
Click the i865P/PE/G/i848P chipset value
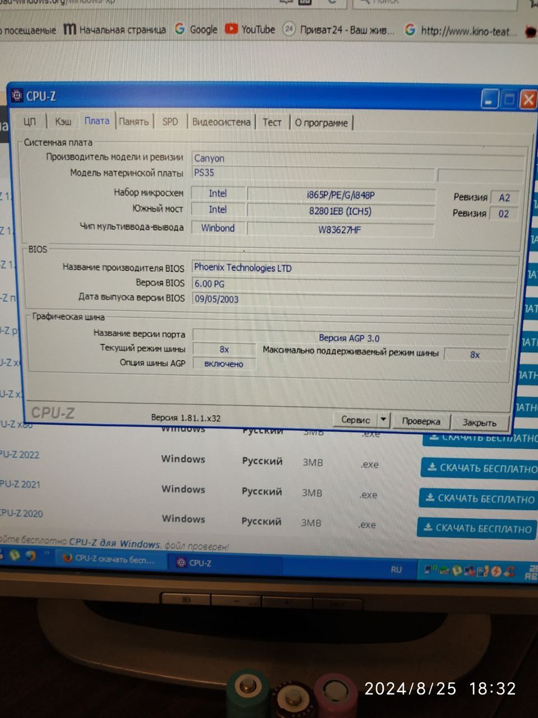[341, 195]
